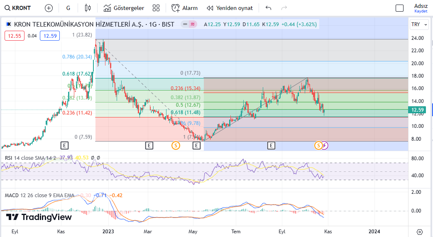This screenshot has height=237, width=433.
Task: Click the 0 (17.73) Fibonacci label
Action: 190,73
